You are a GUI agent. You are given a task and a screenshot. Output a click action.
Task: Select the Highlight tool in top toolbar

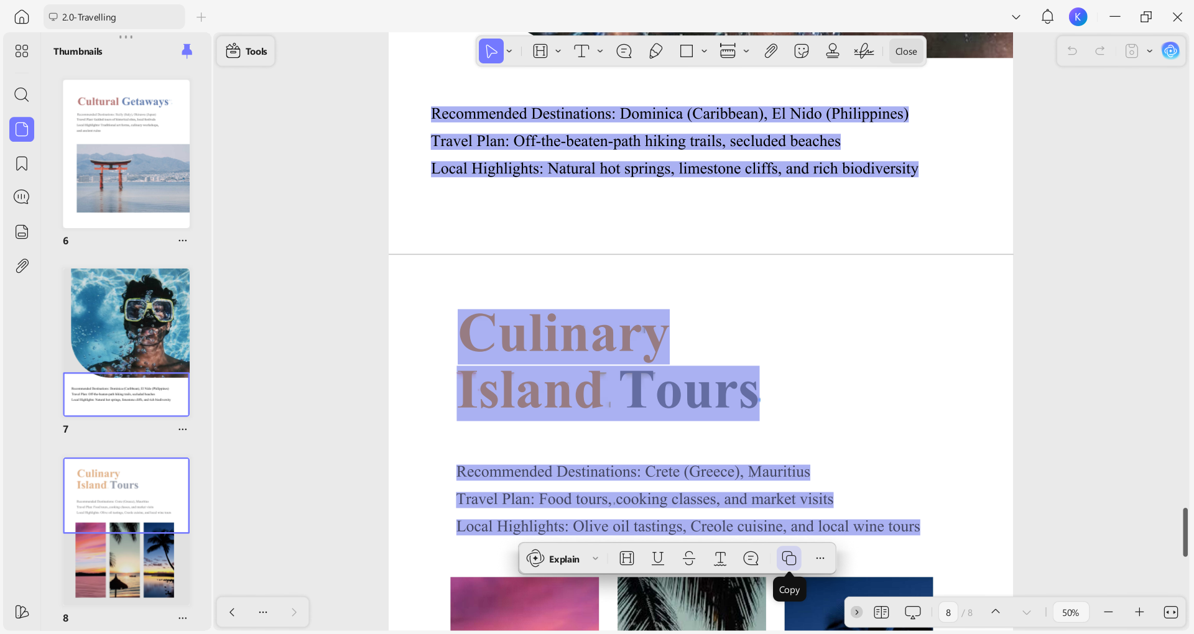(x=540, y=51)
